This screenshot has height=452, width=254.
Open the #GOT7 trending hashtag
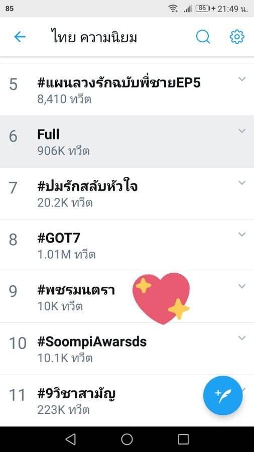[127, 245]
